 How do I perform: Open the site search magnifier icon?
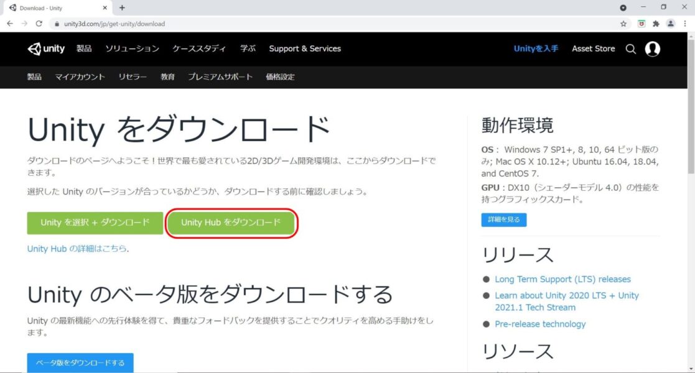click(x=631, y=49)
